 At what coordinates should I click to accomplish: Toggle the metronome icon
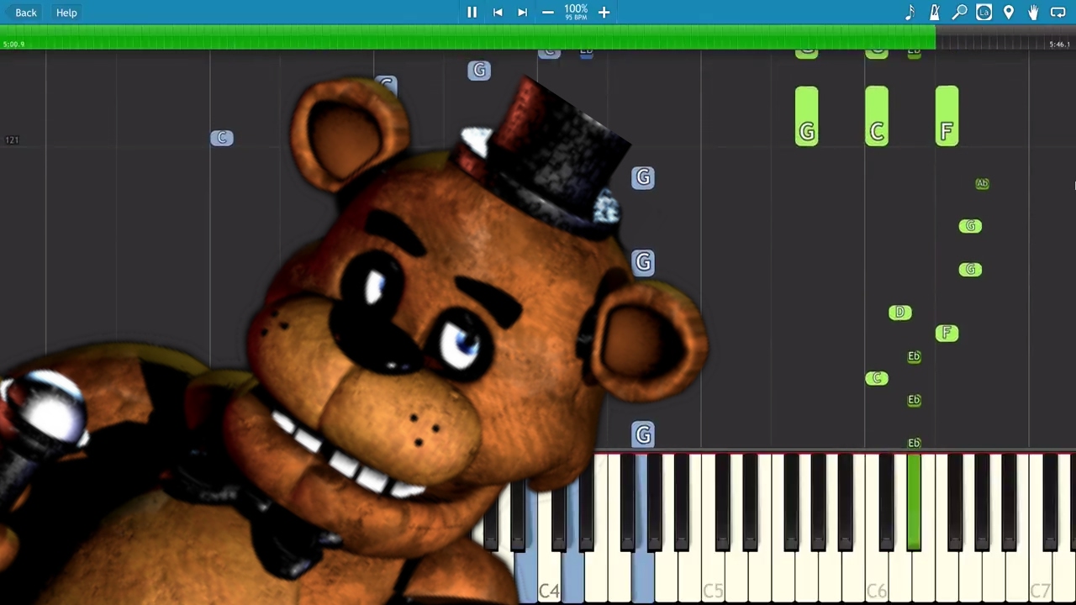coord(934,13)
